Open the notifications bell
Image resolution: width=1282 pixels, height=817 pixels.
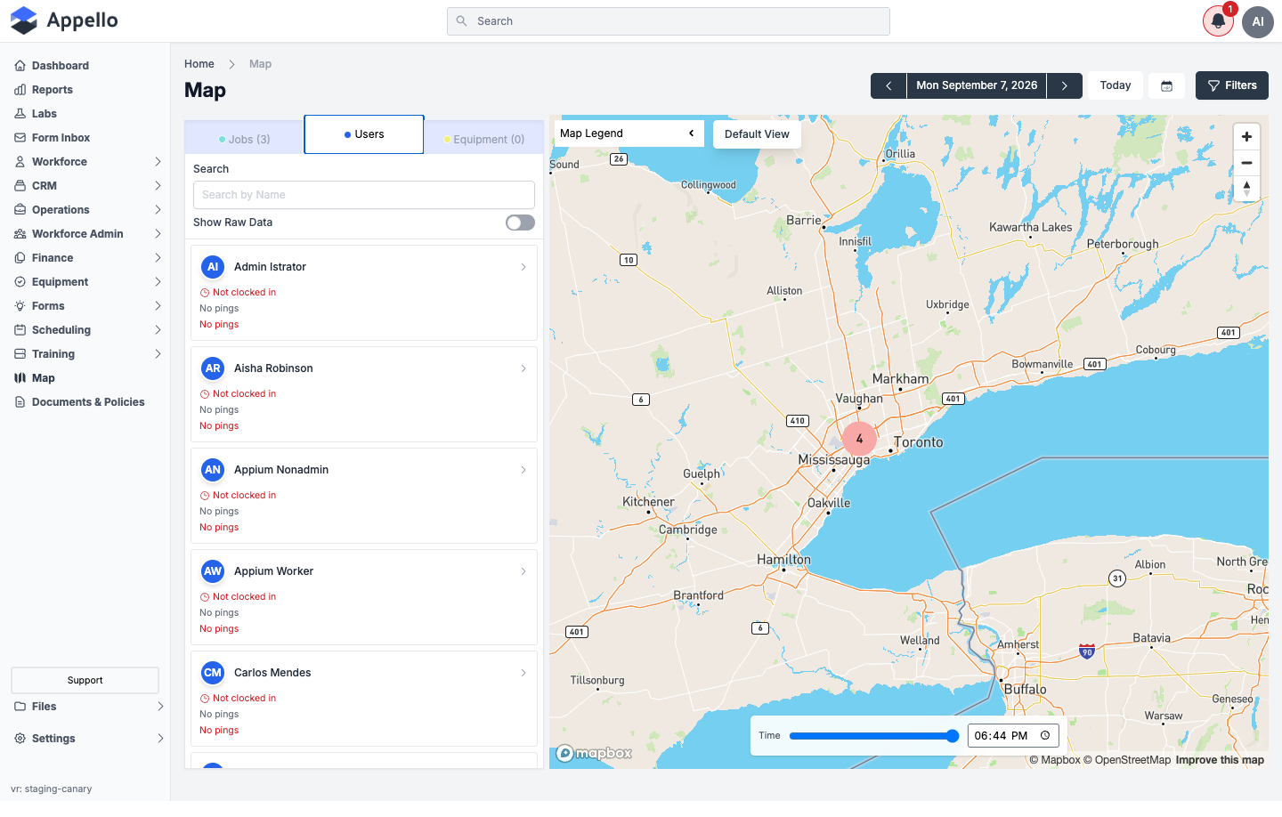coord(1218,21)
